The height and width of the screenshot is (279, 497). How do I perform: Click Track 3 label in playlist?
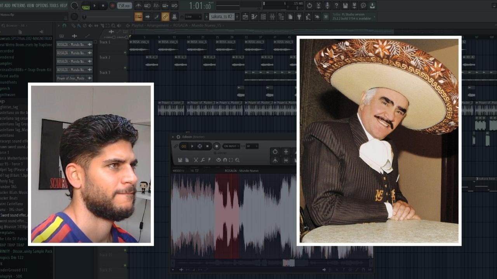point(105,72)
